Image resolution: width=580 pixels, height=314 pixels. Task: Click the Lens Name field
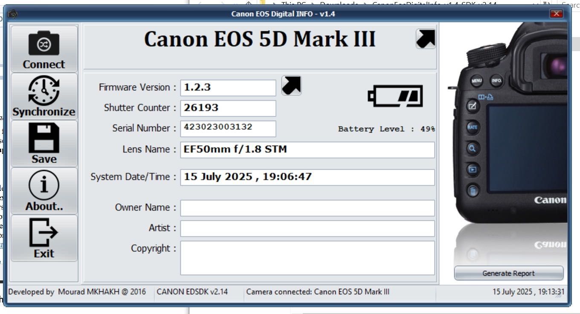click(307, 150)
